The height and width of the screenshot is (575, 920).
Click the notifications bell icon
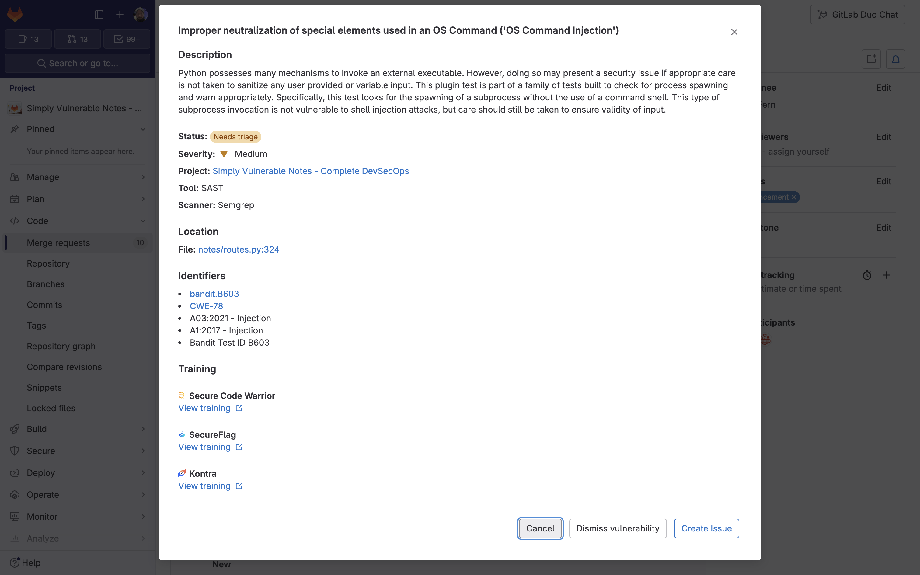coord(895,59)
